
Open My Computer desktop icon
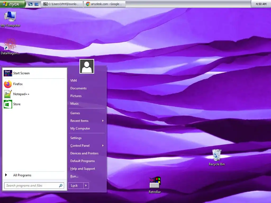(x=10, y=19)
